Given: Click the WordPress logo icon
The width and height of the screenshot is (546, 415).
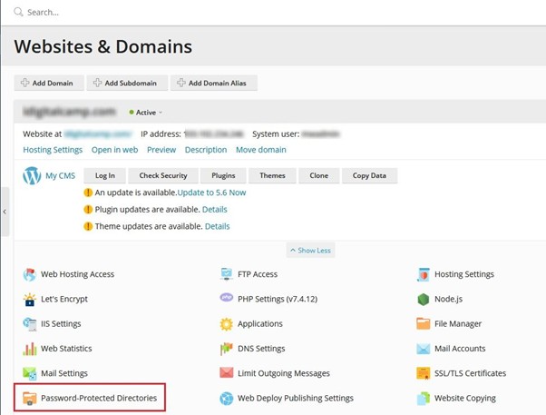Looking at the screenshot, I should click(x=33, y=175).
